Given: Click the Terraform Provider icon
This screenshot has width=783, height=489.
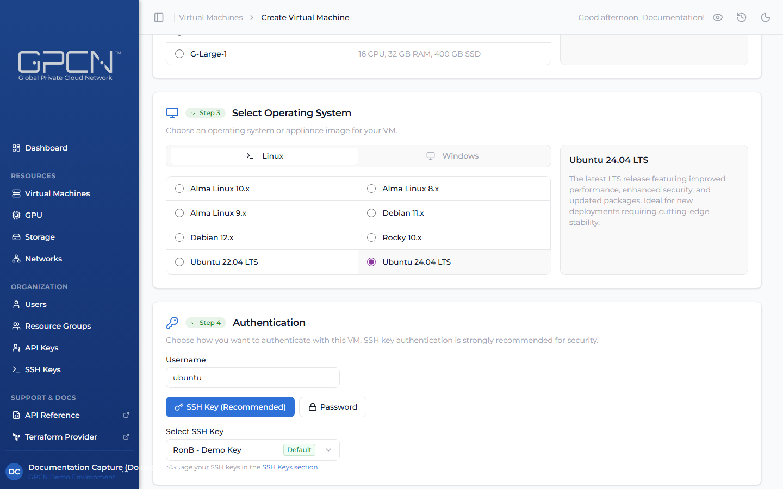Looking at the screenshot, I should (16, 437).
